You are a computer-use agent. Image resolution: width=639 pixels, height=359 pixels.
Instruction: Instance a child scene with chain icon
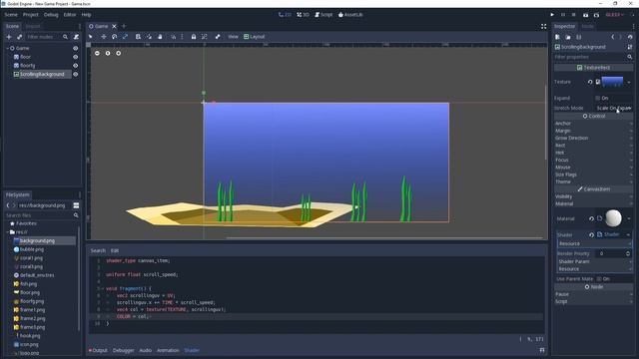(19, 37)
